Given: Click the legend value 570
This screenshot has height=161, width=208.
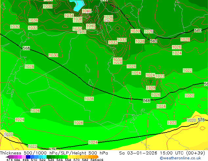Looking at the screenshot, I should click(x=76, y=160).
